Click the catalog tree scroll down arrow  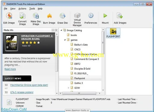coord(103,90)
